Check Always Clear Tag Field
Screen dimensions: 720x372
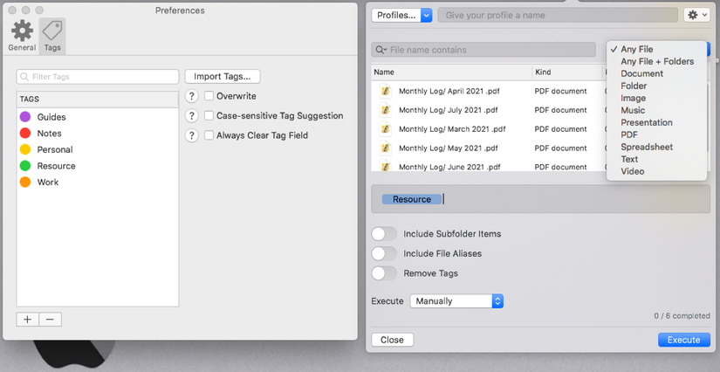(209, 135)
